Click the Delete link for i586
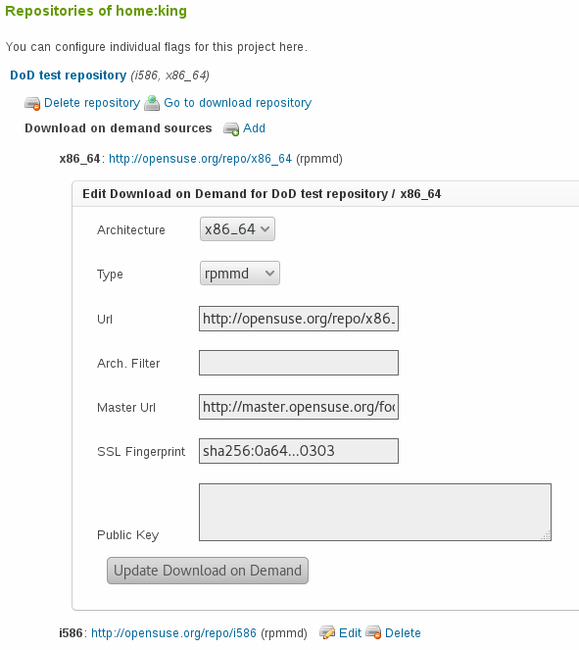The width and height of the screenshot is (579, 650). tap(403, 633)
